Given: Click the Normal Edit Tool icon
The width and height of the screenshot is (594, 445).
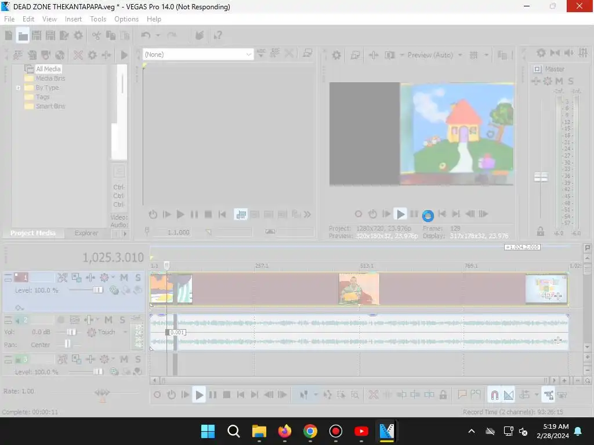Looking at the screenshot, I should [x=304, y=395].
